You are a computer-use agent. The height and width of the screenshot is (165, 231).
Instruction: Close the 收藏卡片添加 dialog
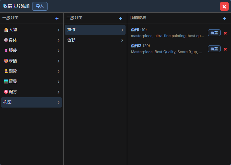pyautogui.click(x=224, y=6)
